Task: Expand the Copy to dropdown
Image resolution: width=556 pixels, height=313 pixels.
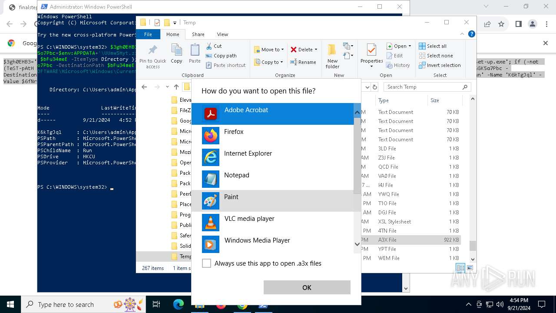Action: tap(282, 62)
